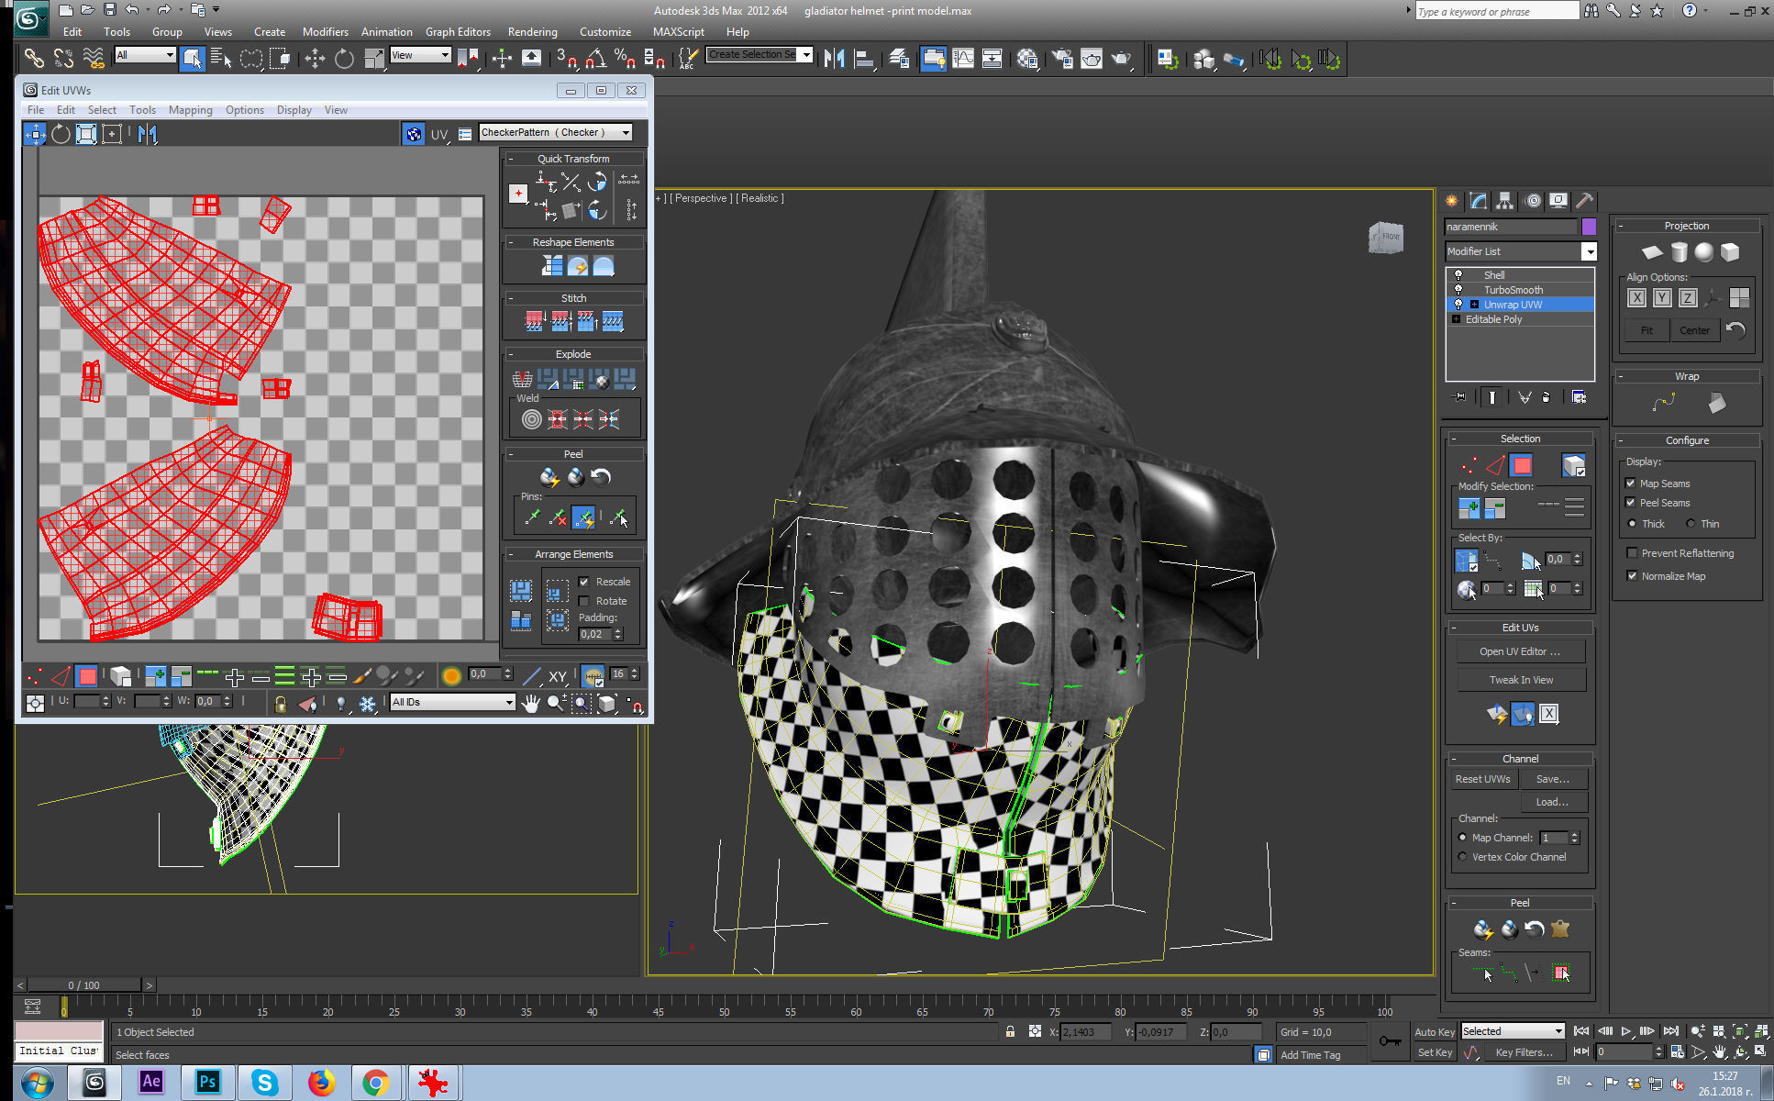Select Vertex Color Channel radio button
1774x1101 pixels.
1463,857
